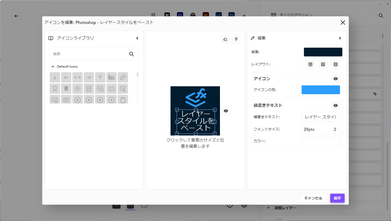Toggle visibility of the 横書きテキスト element
391x221 pixels.
pos(335,105)
